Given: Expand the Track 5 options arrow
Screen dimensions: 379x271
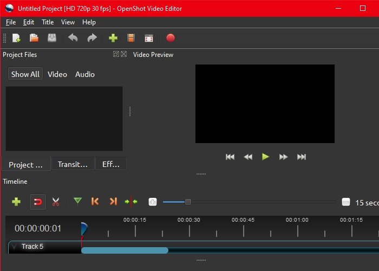Looking at the screenshot, I should tap(14, 247).
